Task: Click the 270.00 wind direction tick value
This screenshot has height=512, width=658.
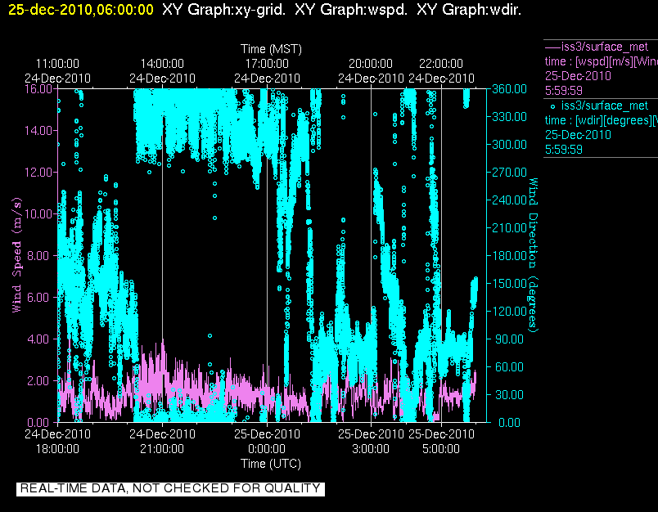Action: 509,173
